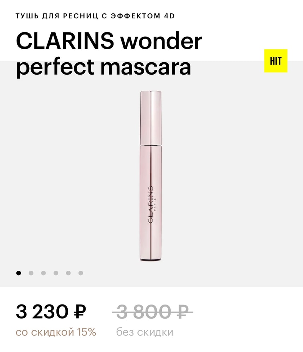Image resolution: width=303 pixels, height=352 pixels.
Task: Click the ruble sign of discounted price
Action: pos(80,312)
